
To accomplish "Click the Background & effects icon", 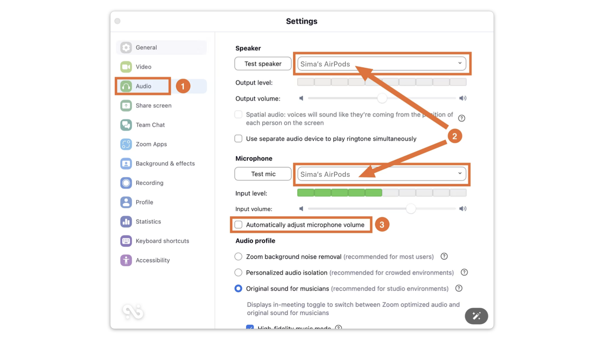I will (126, 164).
